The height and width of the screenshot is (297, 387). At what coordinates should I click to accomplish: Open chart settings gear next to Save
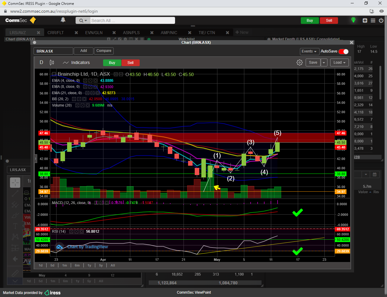300,62
